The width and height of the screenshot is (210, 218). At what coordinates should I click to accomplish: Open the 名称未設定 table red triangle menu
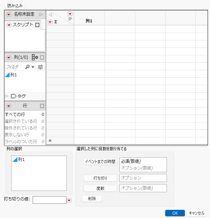click(9, 14)
